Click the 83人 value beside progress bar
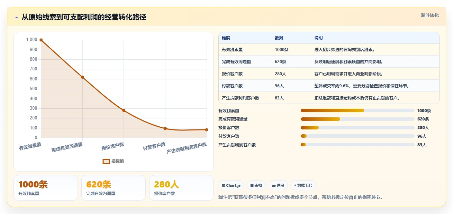This screenshot has height=214, width=453. tap(422, 145)
